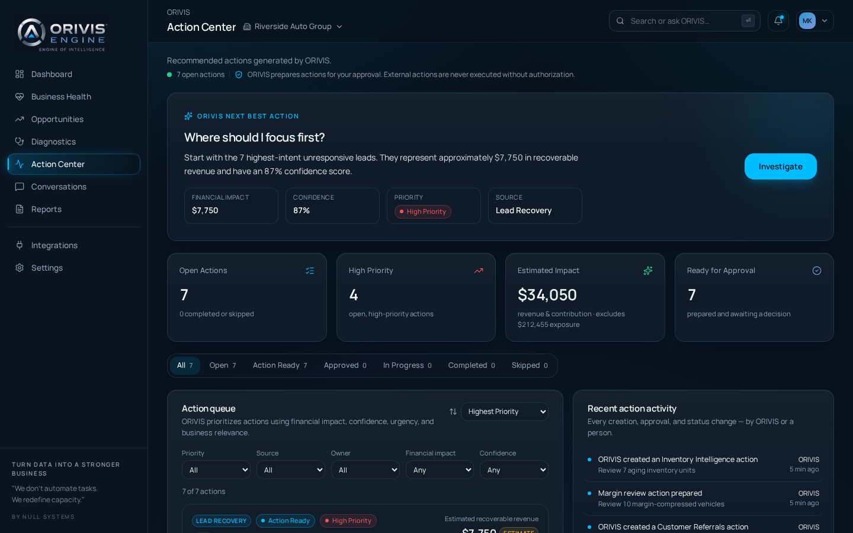Viewport: 853px width, 533px height.
Task: Click the Open Actions summary card
Action: [247, 297]
